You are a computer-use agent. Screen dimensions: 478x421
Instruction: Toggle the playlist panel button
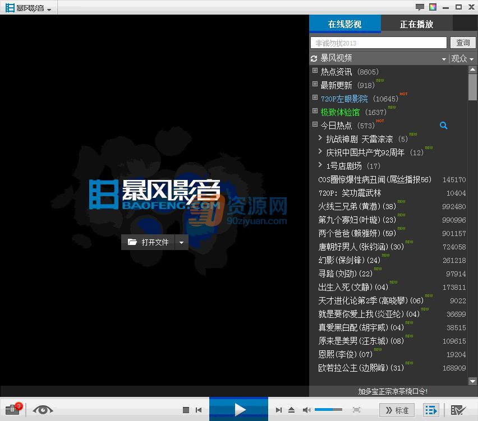(431, 410)
